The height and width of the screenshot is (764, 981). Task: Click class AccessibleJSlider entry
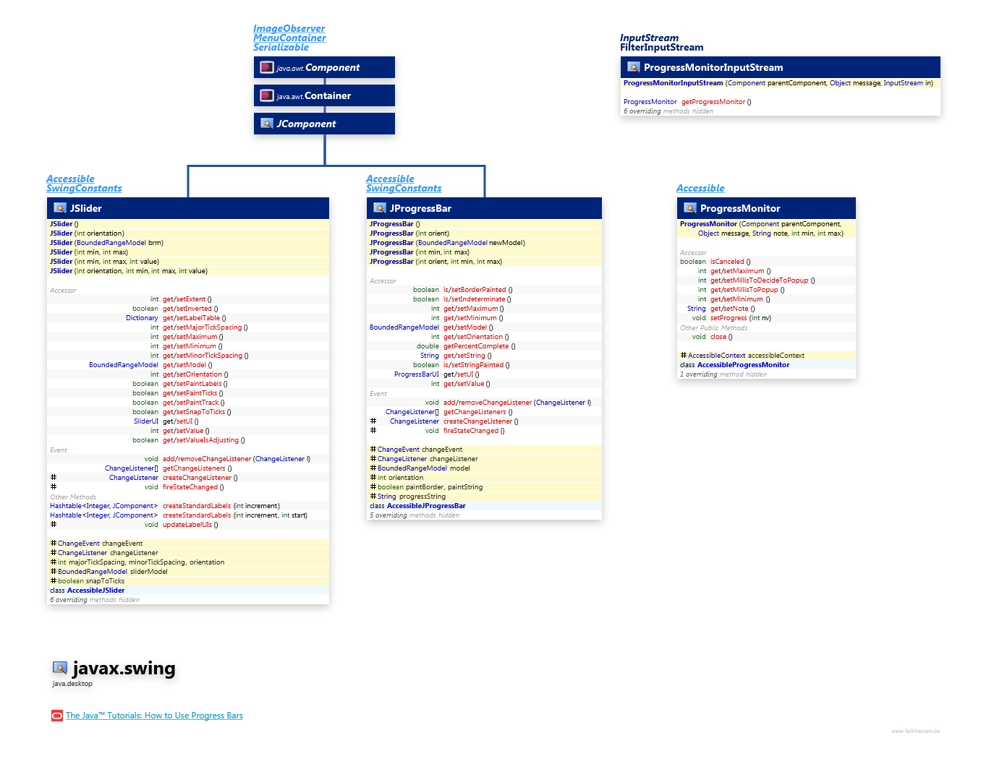[x=88, y=591]
